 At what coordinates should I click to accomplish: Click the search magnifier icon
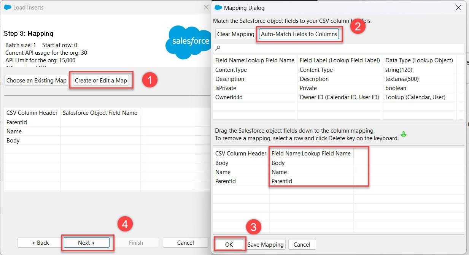[x=218, y=48]
